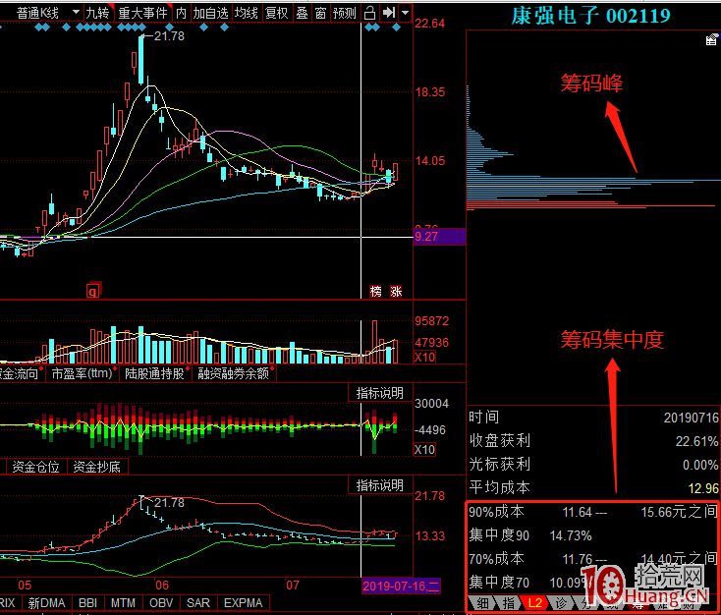721x615 pixels.
Task: Click the 18.35 price axis label
Action: point(430,92)
